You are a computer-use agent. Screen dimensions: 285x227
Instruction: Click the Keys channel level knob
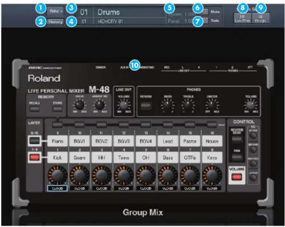(x=212, y=175)
